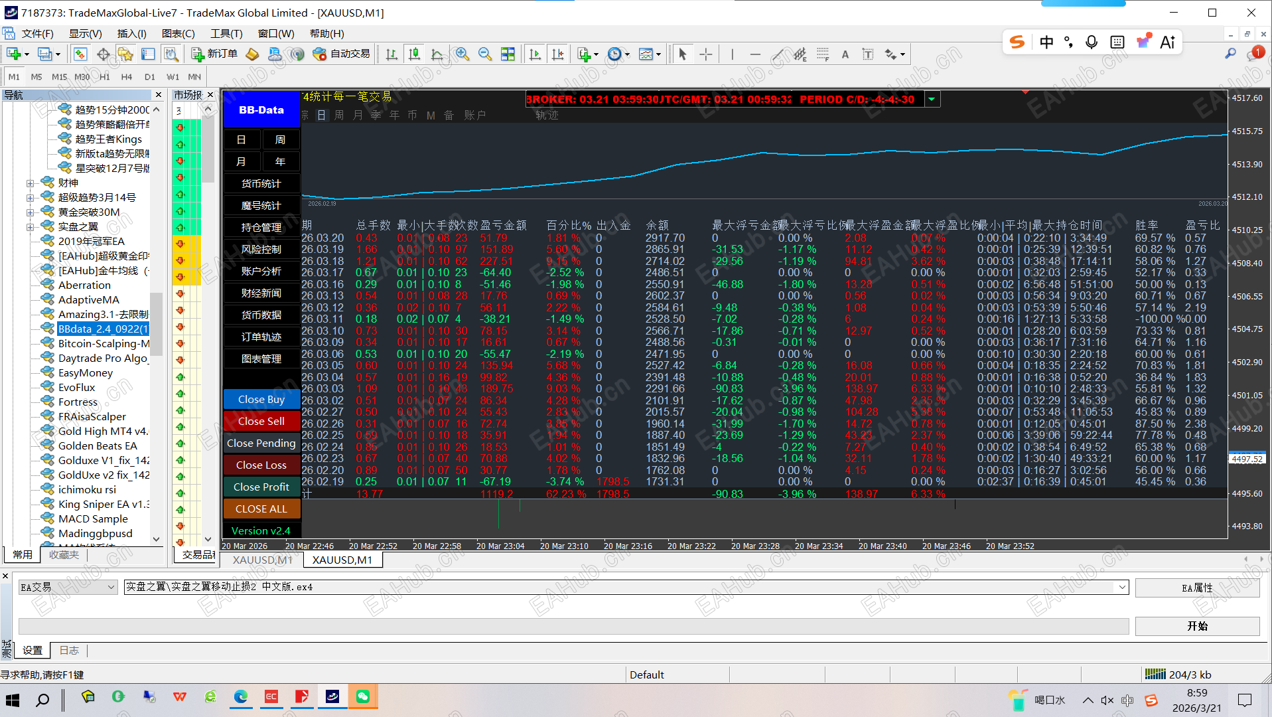Switch to the 日志 tab
This screenshot has width=1272, height=717.
coord(69,651)
